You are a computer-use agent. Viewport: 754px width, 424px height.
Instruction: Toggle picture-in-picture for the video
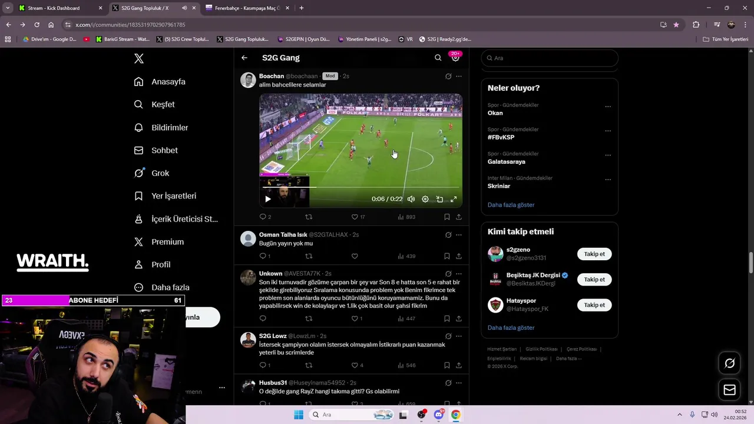[439, 199]
